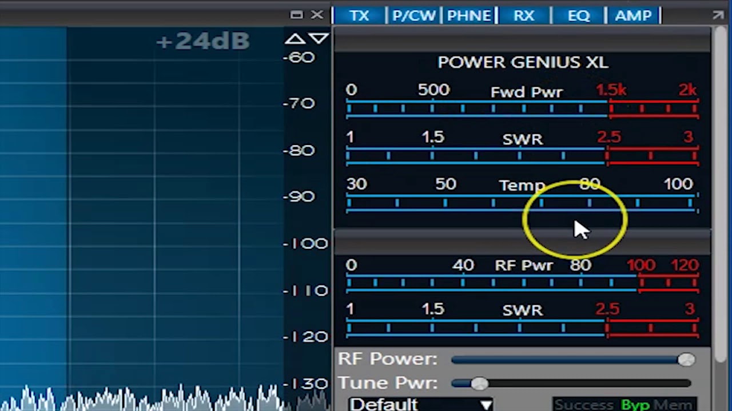Pop out the side panel with the arrow icon
732x411 pixels.
point(718,15)
